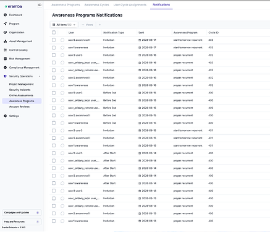This screenshot has width=270, height=232.
Task: Toggle the select-all checkbox in table header
Action: click(54, 32)
